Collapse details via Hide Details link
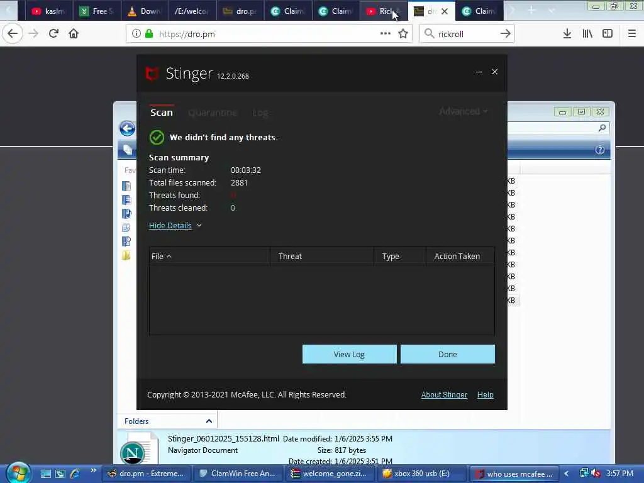This screenshot has height=483, width=644. coord(170,225)
